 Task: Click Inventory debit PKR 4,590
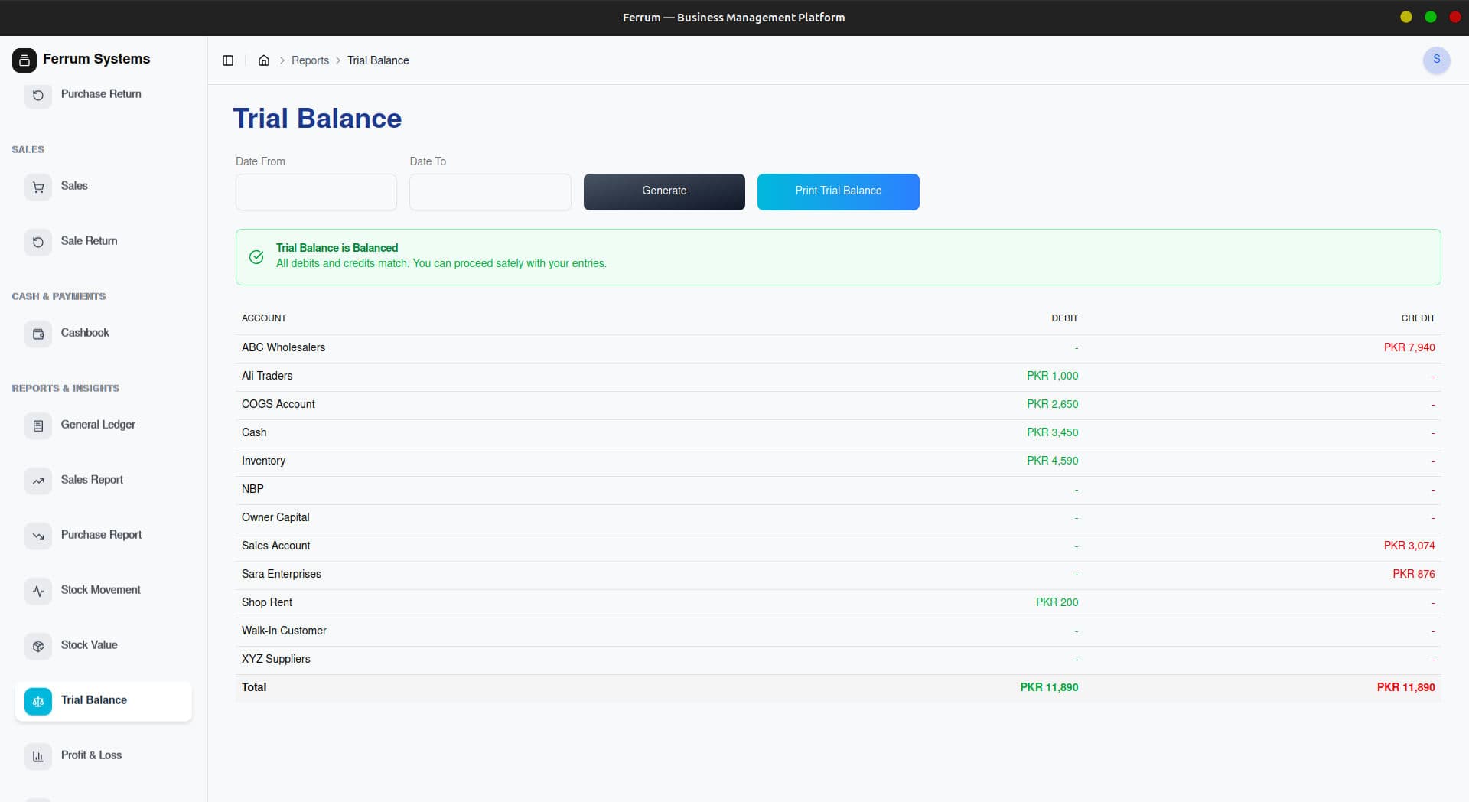pos(1053,461)
